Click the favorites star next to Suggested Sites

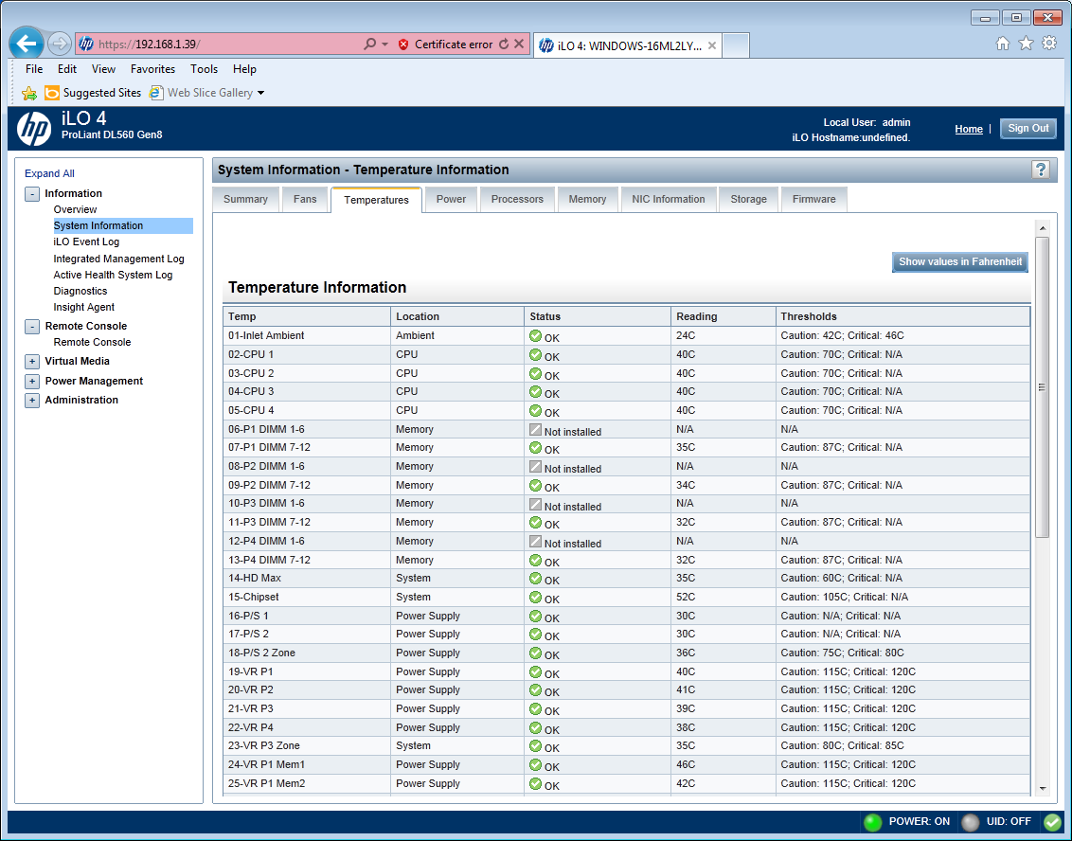29,93
